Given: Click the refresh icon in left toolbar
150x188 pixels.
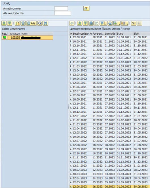Looking at the screenshot, I should pyautogui.click(x=40, y=23).
